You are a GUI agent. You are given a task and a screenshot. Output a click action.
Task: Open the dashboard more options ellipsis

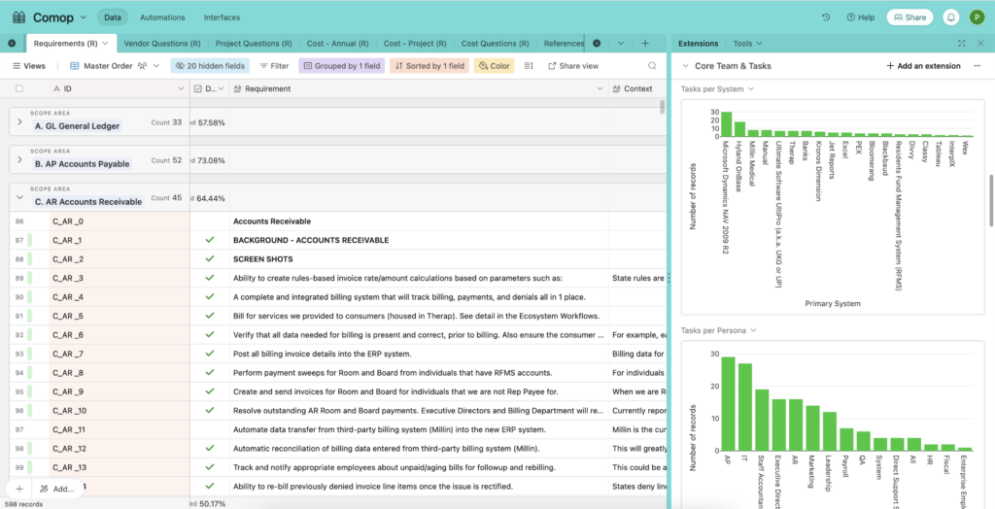[x=977, y=65]
